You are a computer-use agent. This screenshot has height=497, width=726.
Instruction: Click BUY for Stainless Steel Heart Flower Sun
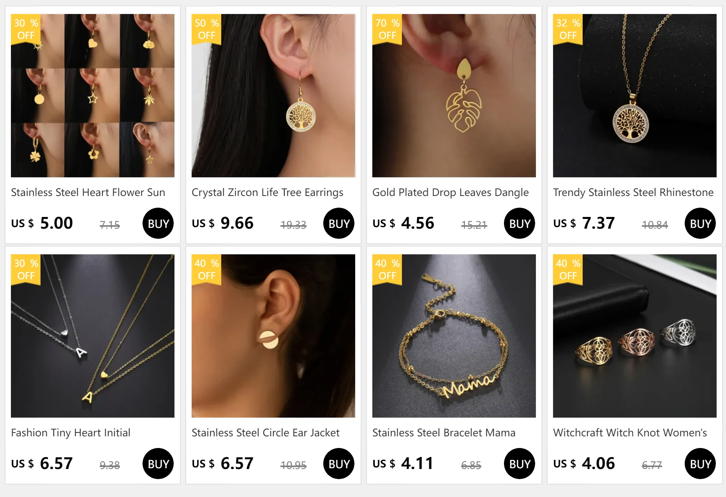pyautogui.click(x=158, y=223)
